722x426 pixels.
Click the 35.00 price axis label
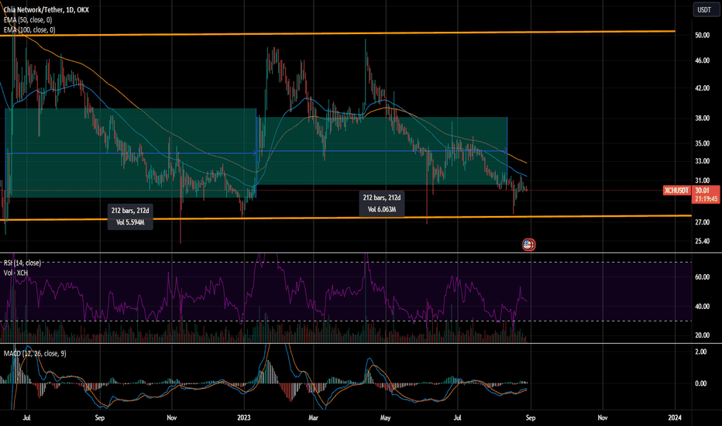(702, 144)
